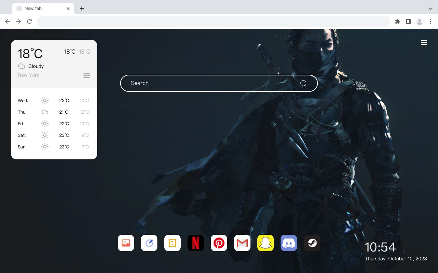Click Friday's sunny forecast icon
Screen dimensions: 438x273
pyautogui.click(x=45, y=124)
